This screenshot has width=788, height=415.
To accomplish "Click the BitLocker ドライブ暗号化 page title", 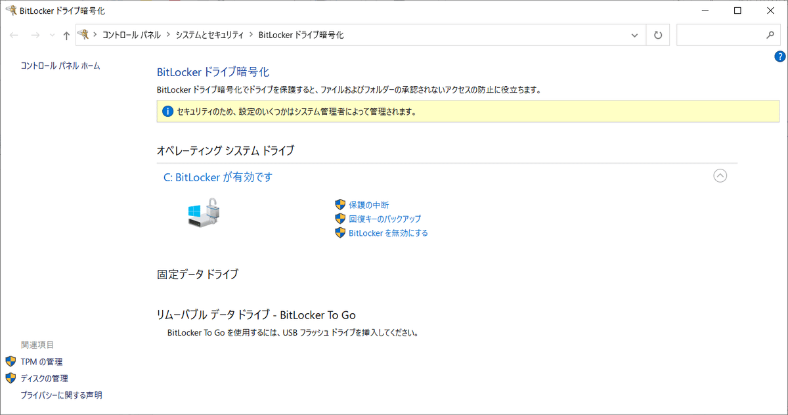I will pyautogui.click(x=213, y=72).
